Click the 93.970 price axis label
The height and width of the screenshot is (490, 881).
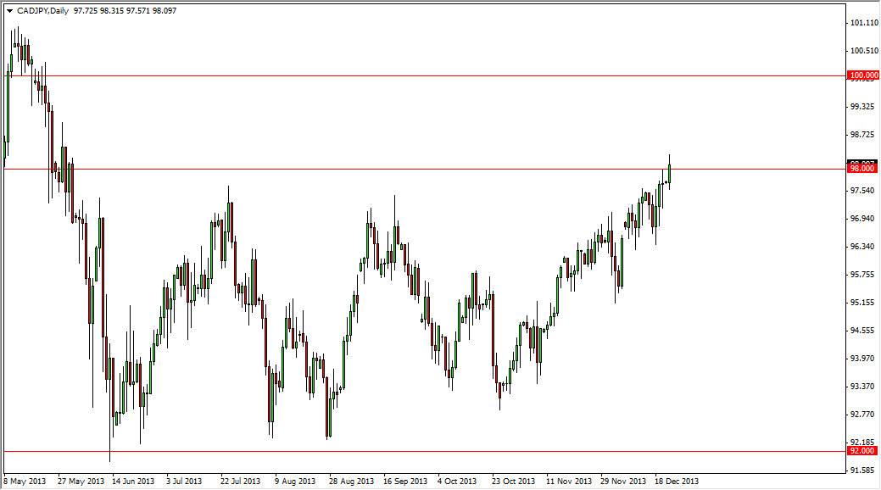pos(862,359)
